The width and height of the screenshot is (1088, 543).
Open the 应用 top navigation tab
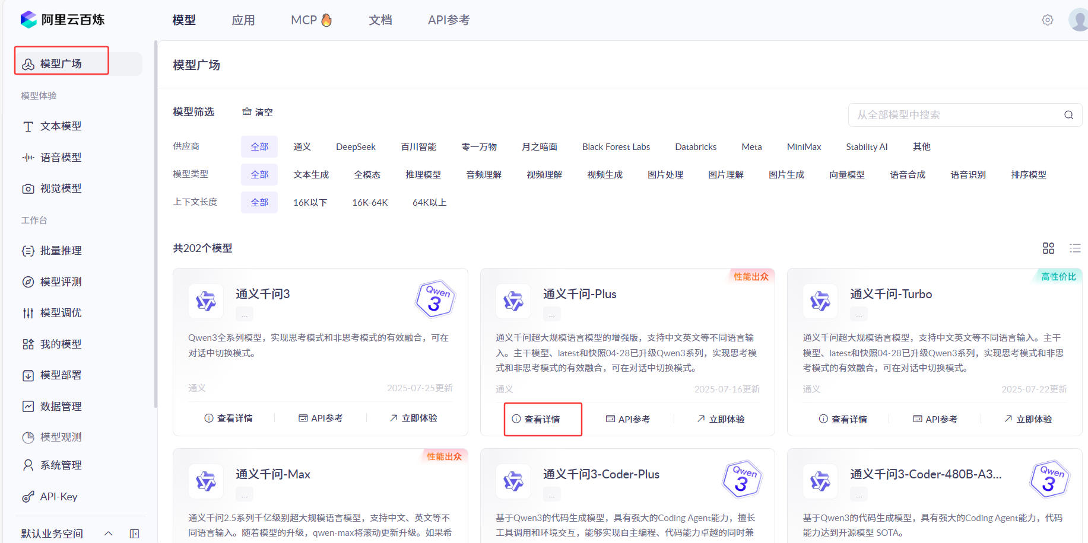click(243, 20)
